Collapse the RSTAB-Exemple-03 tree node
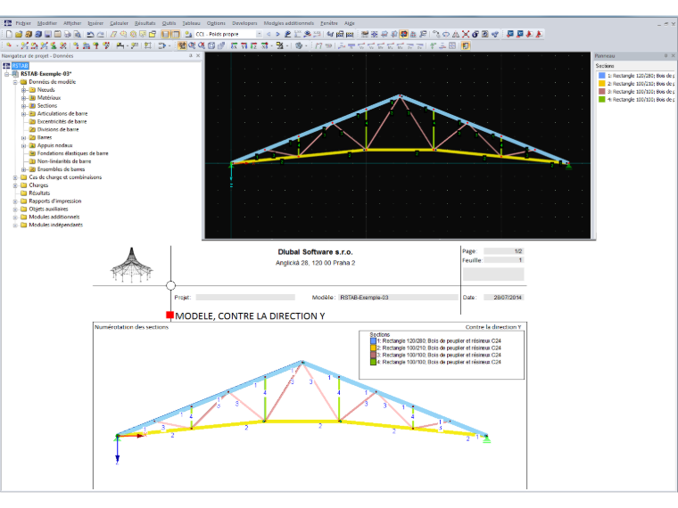 coord(7,74)
